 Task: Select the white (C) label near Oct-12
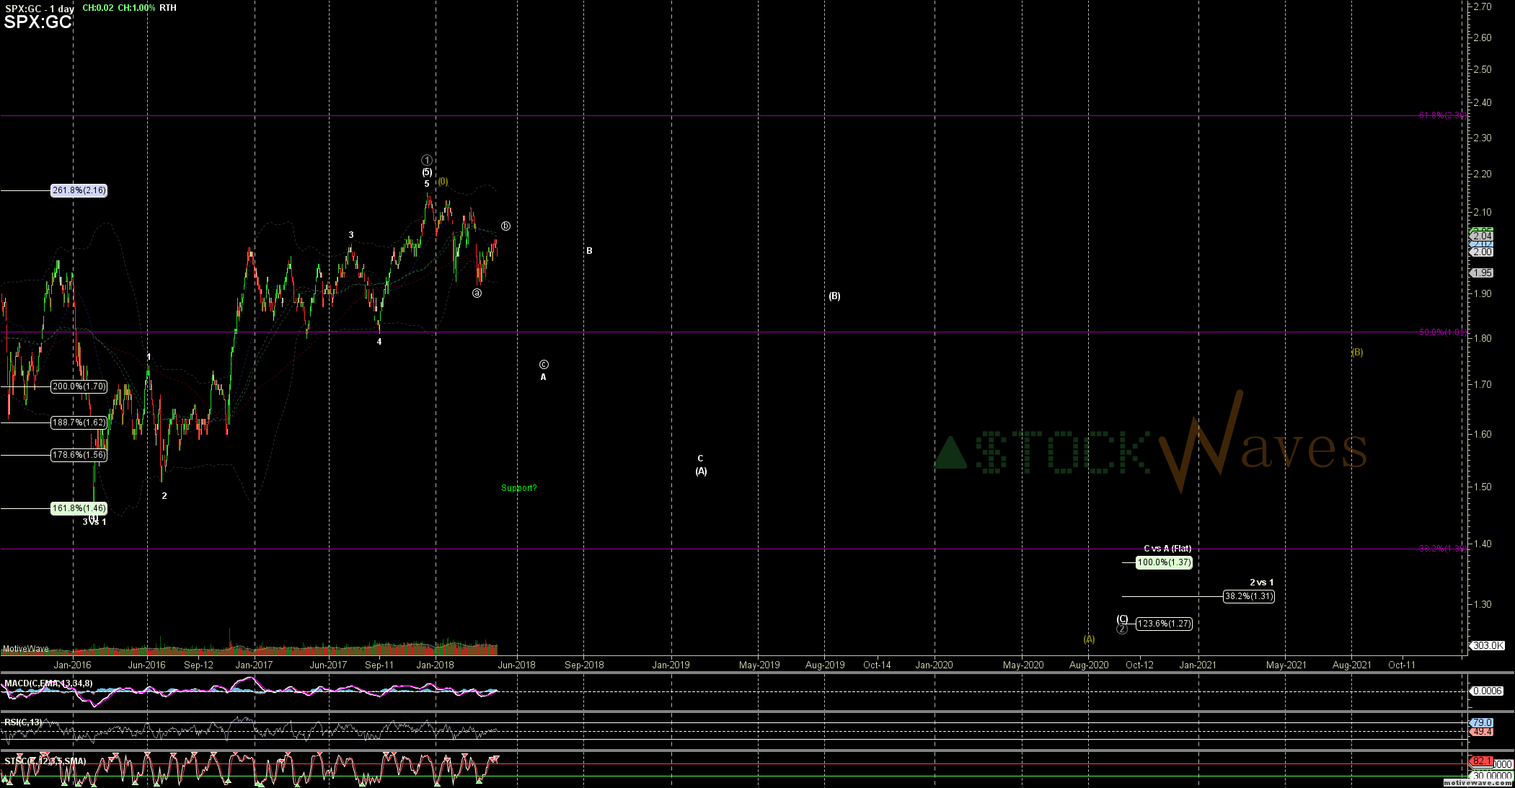[1122, 619]
